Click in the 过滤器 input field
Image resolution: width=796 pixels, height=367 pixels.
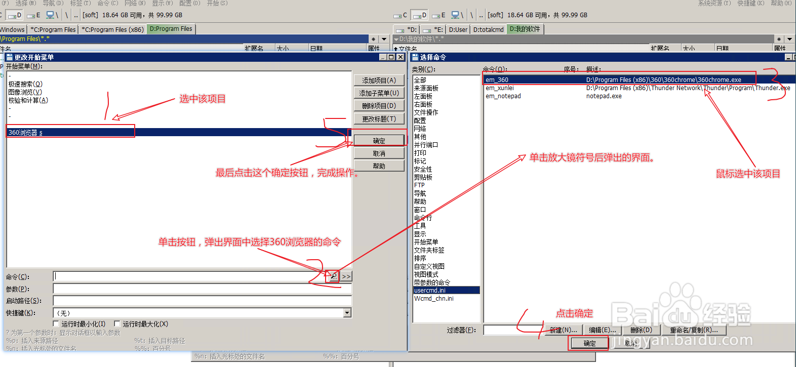click(x=512, y=330)
